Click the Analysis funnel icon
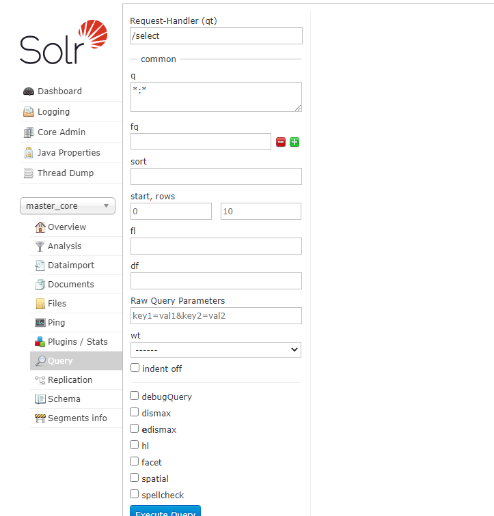The height and width of the screenshot is (516, 494). coord(40,246)
